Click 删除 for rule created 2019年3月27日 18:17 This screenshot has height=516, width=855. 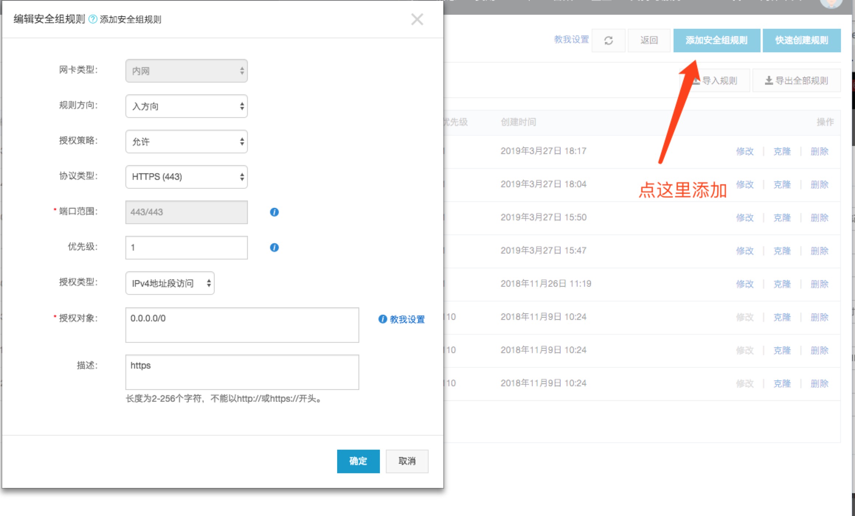pos(820,151)
